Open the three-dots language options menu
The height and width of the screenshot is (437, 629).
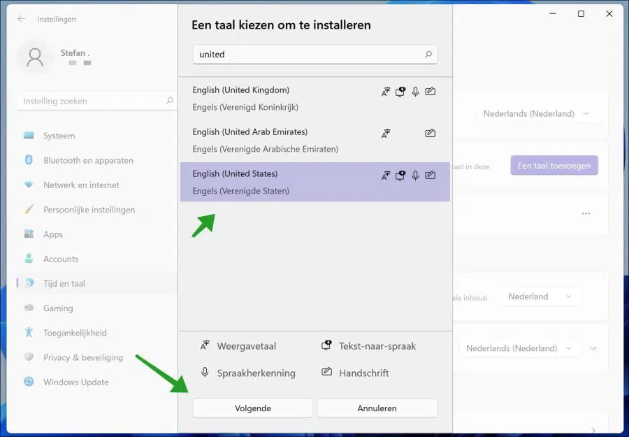click(x=586, y=213)
